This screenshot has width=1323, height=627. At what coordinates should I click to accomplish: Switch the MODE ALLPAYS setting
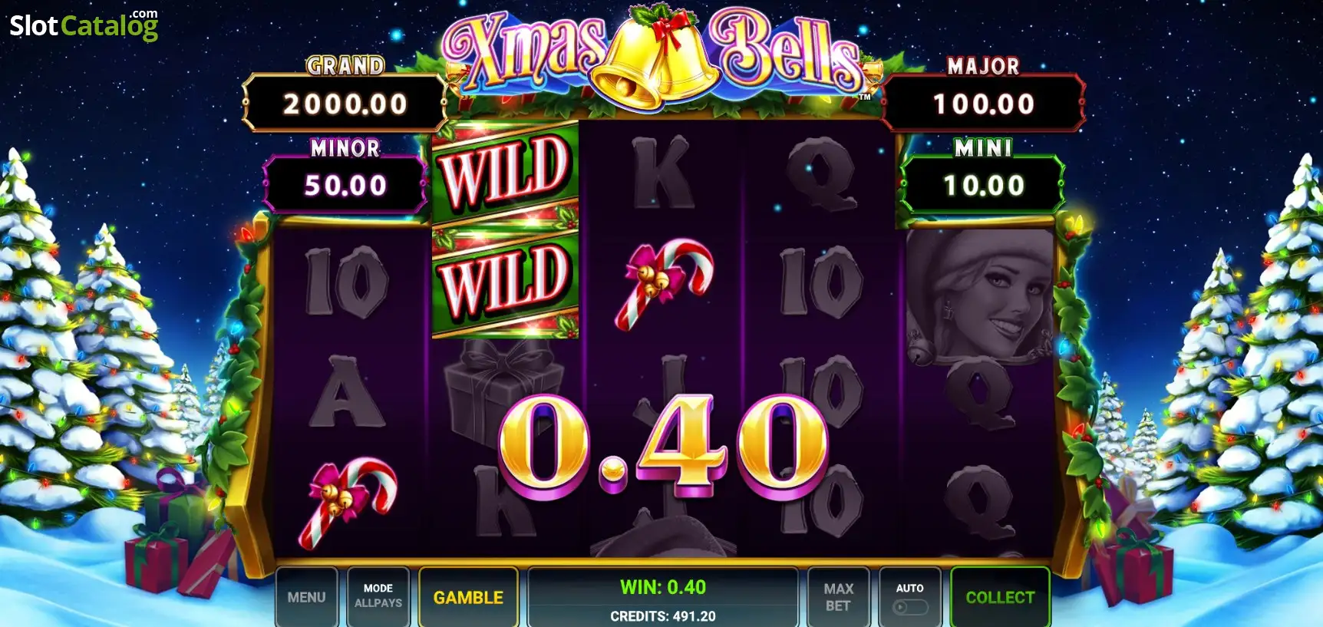pos(378,597)
